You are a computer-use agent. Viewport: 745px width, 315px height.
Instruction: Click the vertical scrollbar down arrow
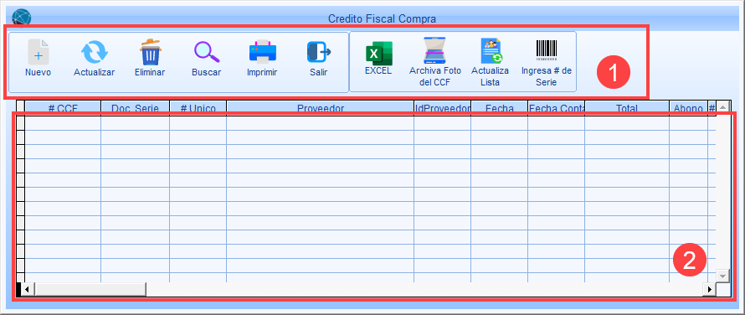click(722, 276)
